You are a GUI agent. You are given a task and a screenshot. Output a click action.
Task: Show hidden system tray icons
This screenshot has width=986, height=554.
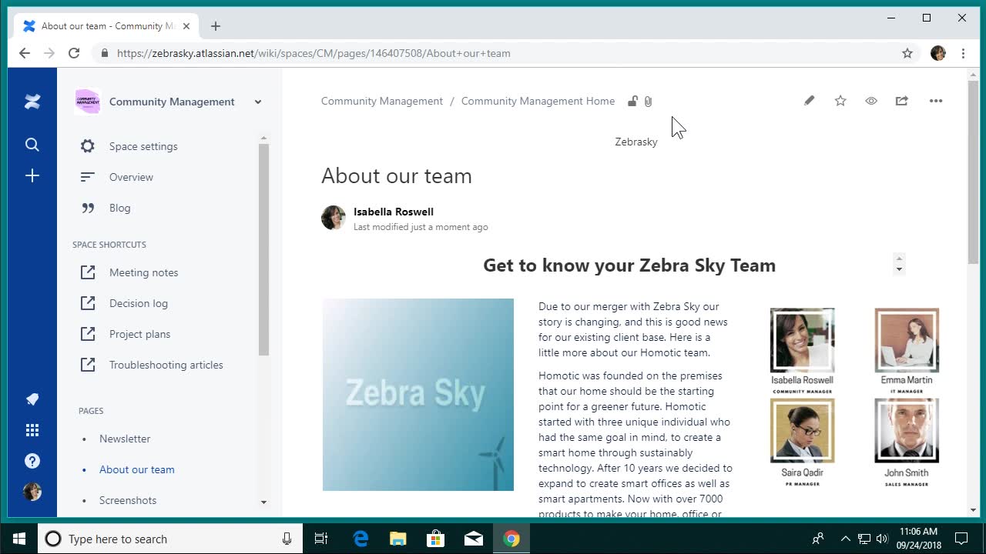[845, 539]
